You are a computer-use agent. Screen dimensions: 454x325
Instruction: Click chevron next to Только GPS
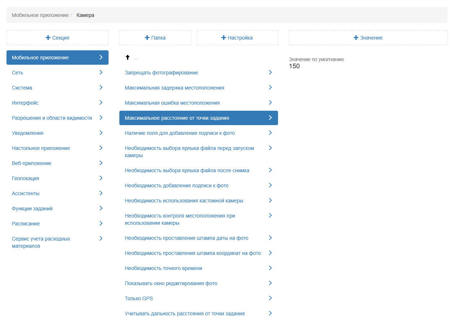(270, 298)
